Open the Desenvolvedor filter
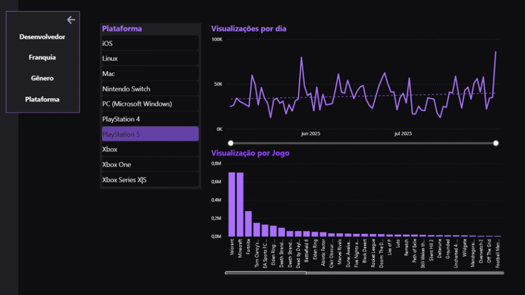This screenshot has width=525, height=295. coord(42,37)
